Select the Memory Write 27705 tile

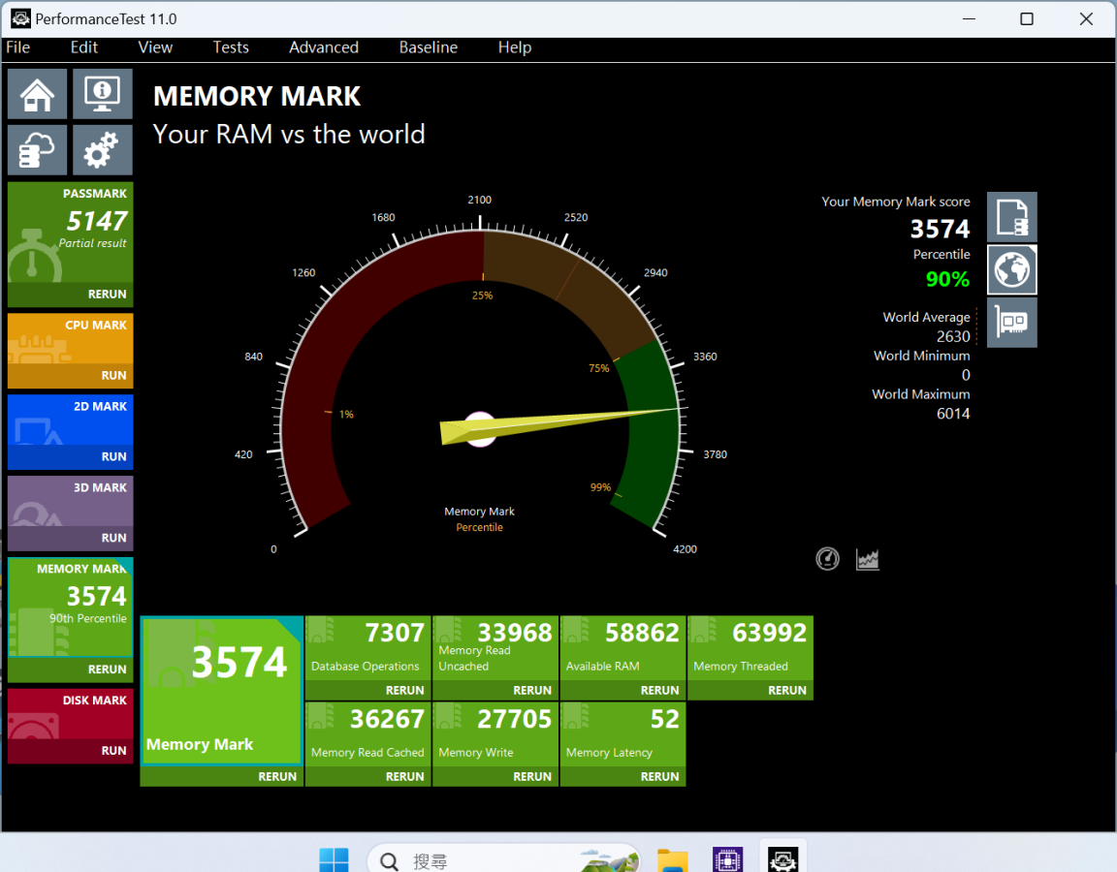pos(495,733)
